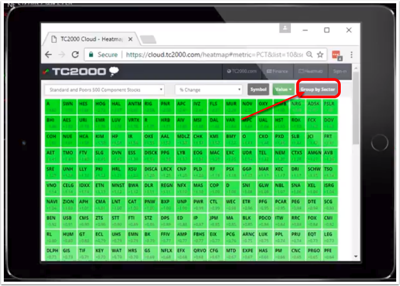Click the FBHS stock tile
Image resolution: width=400 pixels, height=286 pixels.
tap(199, 237)
